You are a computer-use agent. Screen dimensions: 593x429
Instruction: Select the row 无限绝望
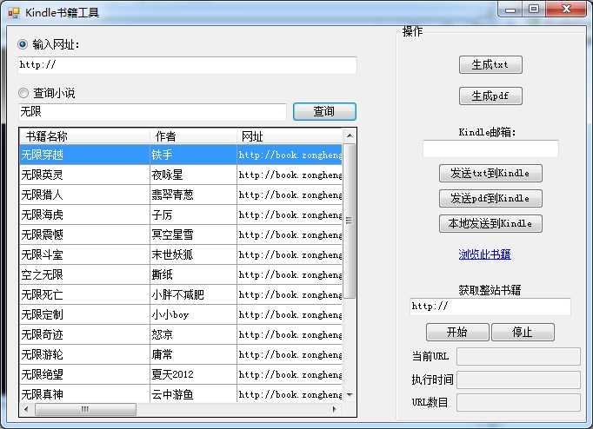181,375
